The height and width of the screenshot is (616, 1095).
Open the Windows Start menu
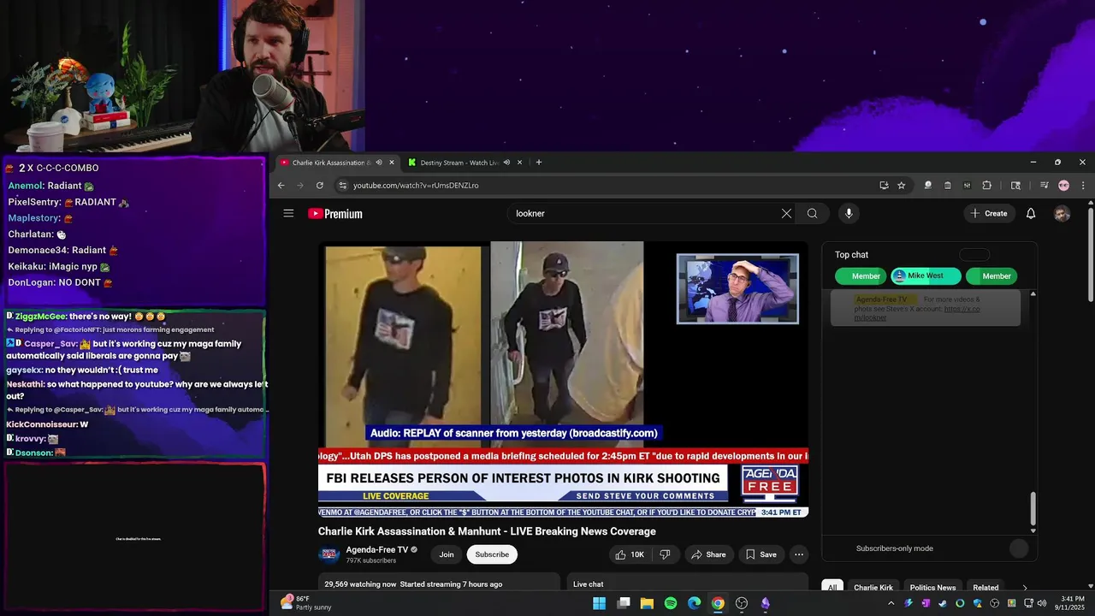coord(600,603)
